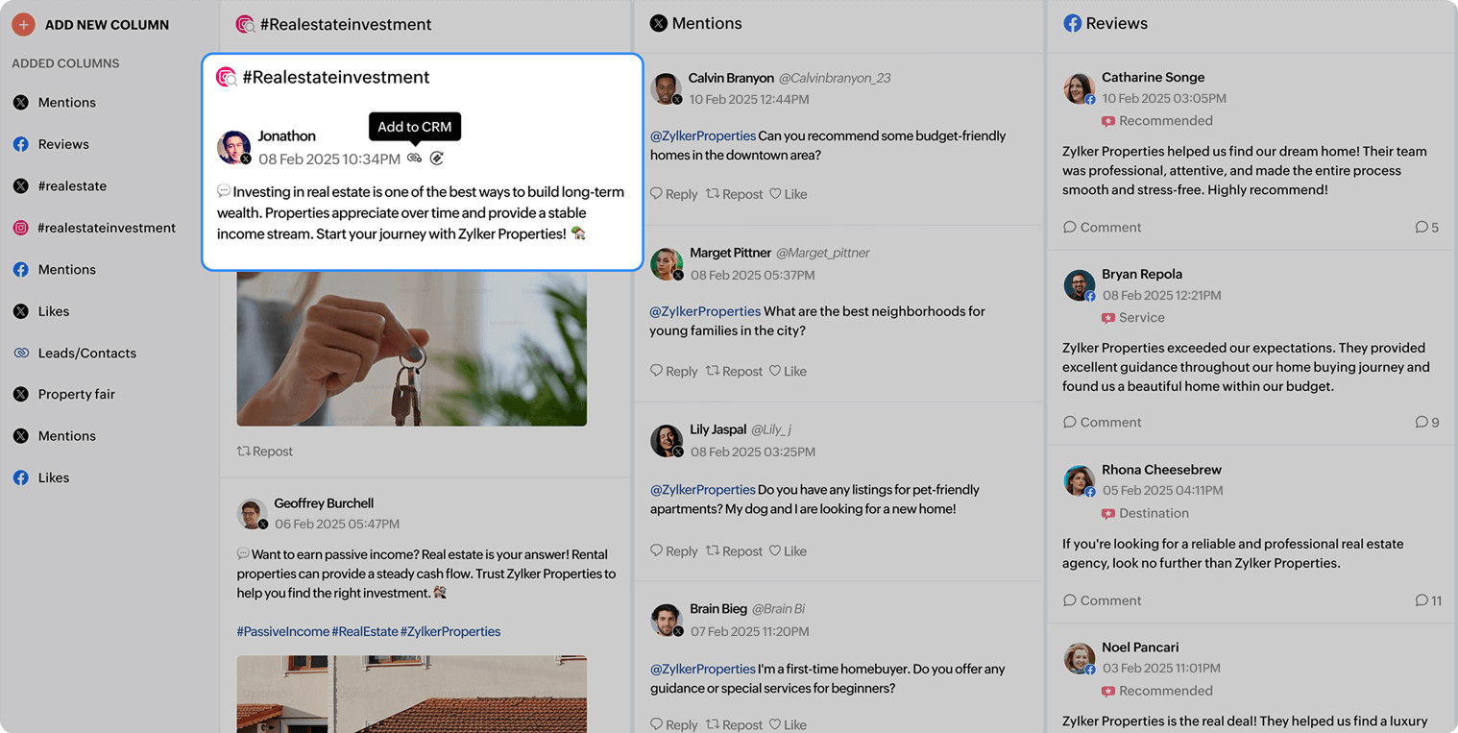1458x733 pixels.
Task: Click the icon right of Add to CRM
Action: (437, 159)
